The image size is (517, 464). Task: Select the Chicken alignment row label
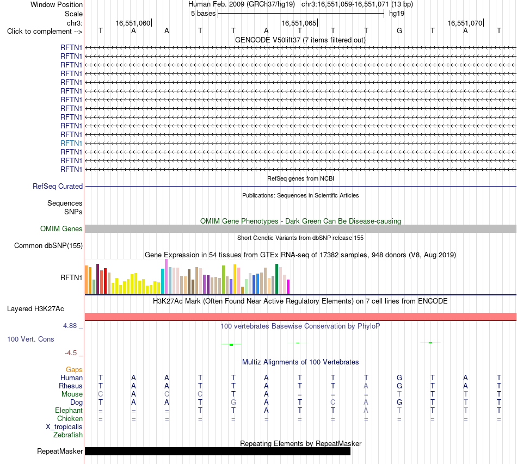click(70, 418)
